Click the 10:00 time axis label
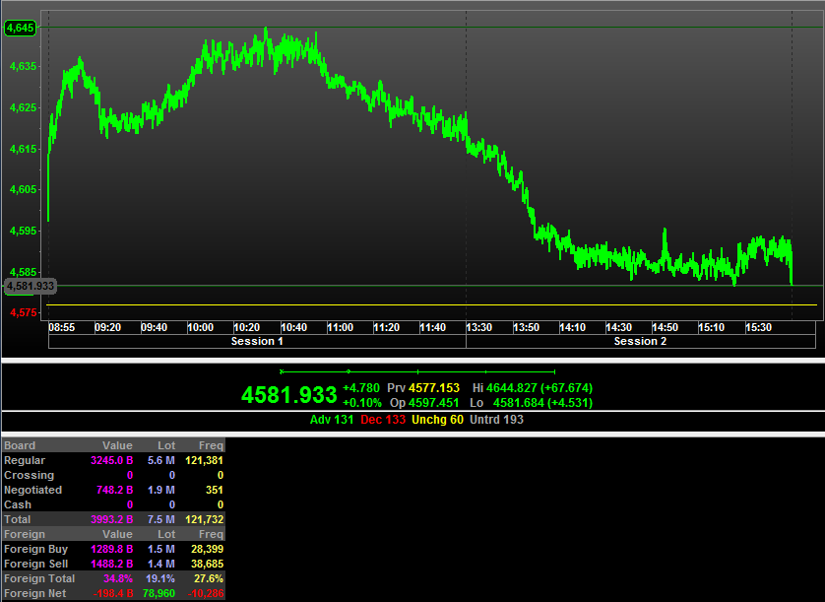Image resolution: width=825 pixels, height=602 pixels. click(201, 327)
